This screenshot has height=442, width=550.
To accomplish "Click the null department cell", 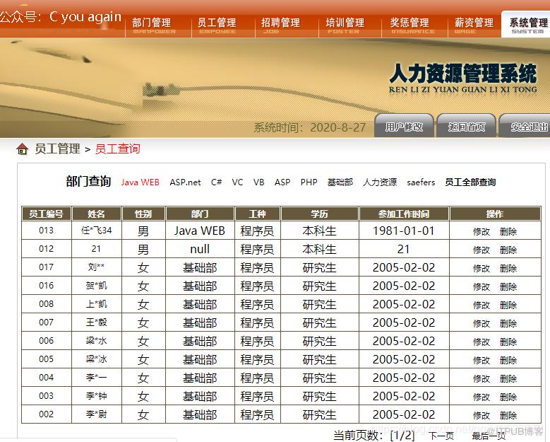I will click(x=200, y=249).
